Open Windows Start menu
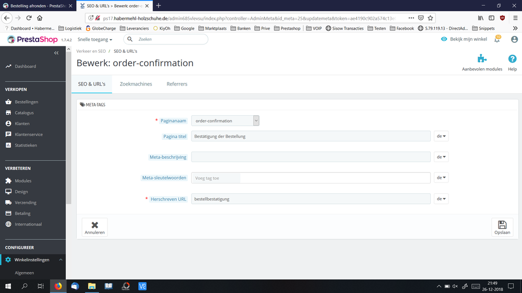Viewport: 522px width, 293px height. pos(8,286)
